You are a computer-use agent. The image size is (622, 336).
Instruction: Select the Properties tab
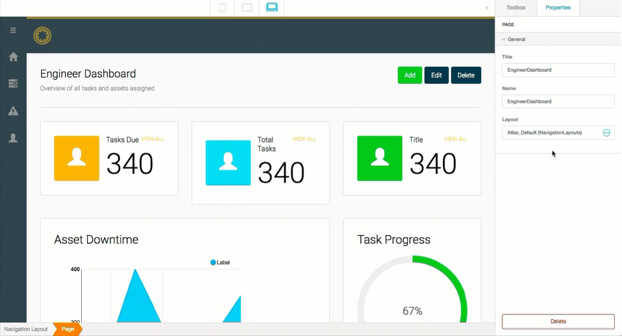[x=558, y=8]
